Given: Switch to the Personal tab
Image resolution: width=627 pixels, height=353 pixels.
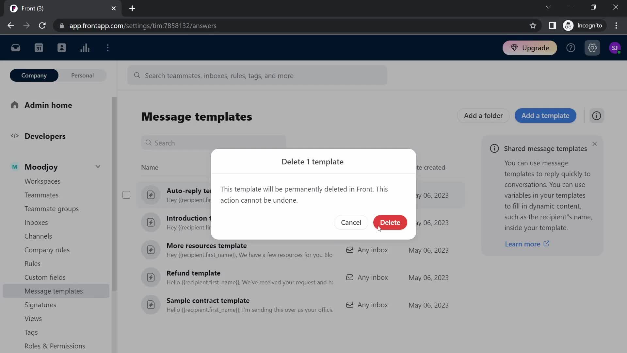Looking at the screenshot, I should click(x=82, y=76).
